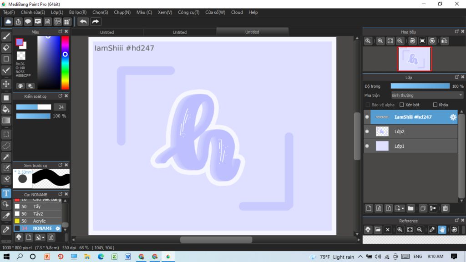
Task: Pick the Eyedropper tool in left toolbar
Action: 6,229
